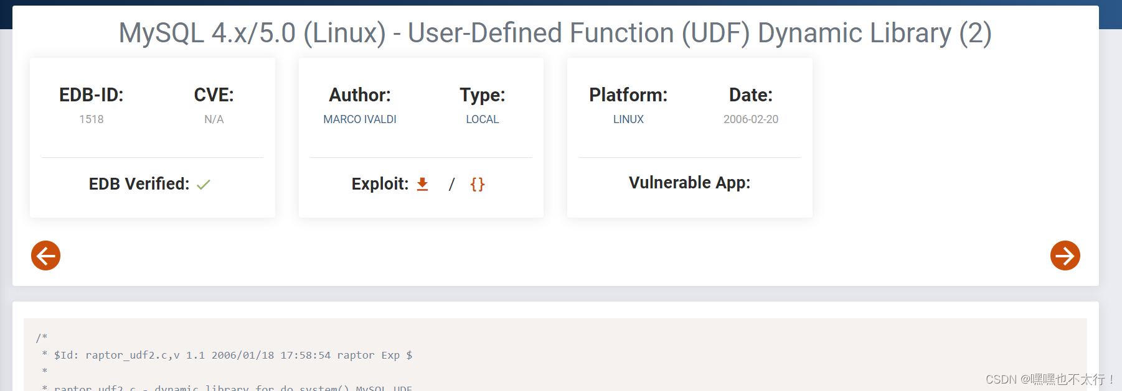Click the Date heading
1122x391 pixels.
[x=751, y=95]
